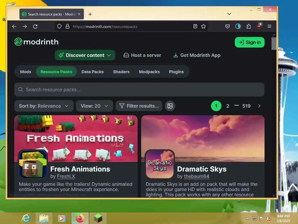This screenshot has height=224, width=298.
Task: Reload the Modrinth page
Action: click(35, 27)
